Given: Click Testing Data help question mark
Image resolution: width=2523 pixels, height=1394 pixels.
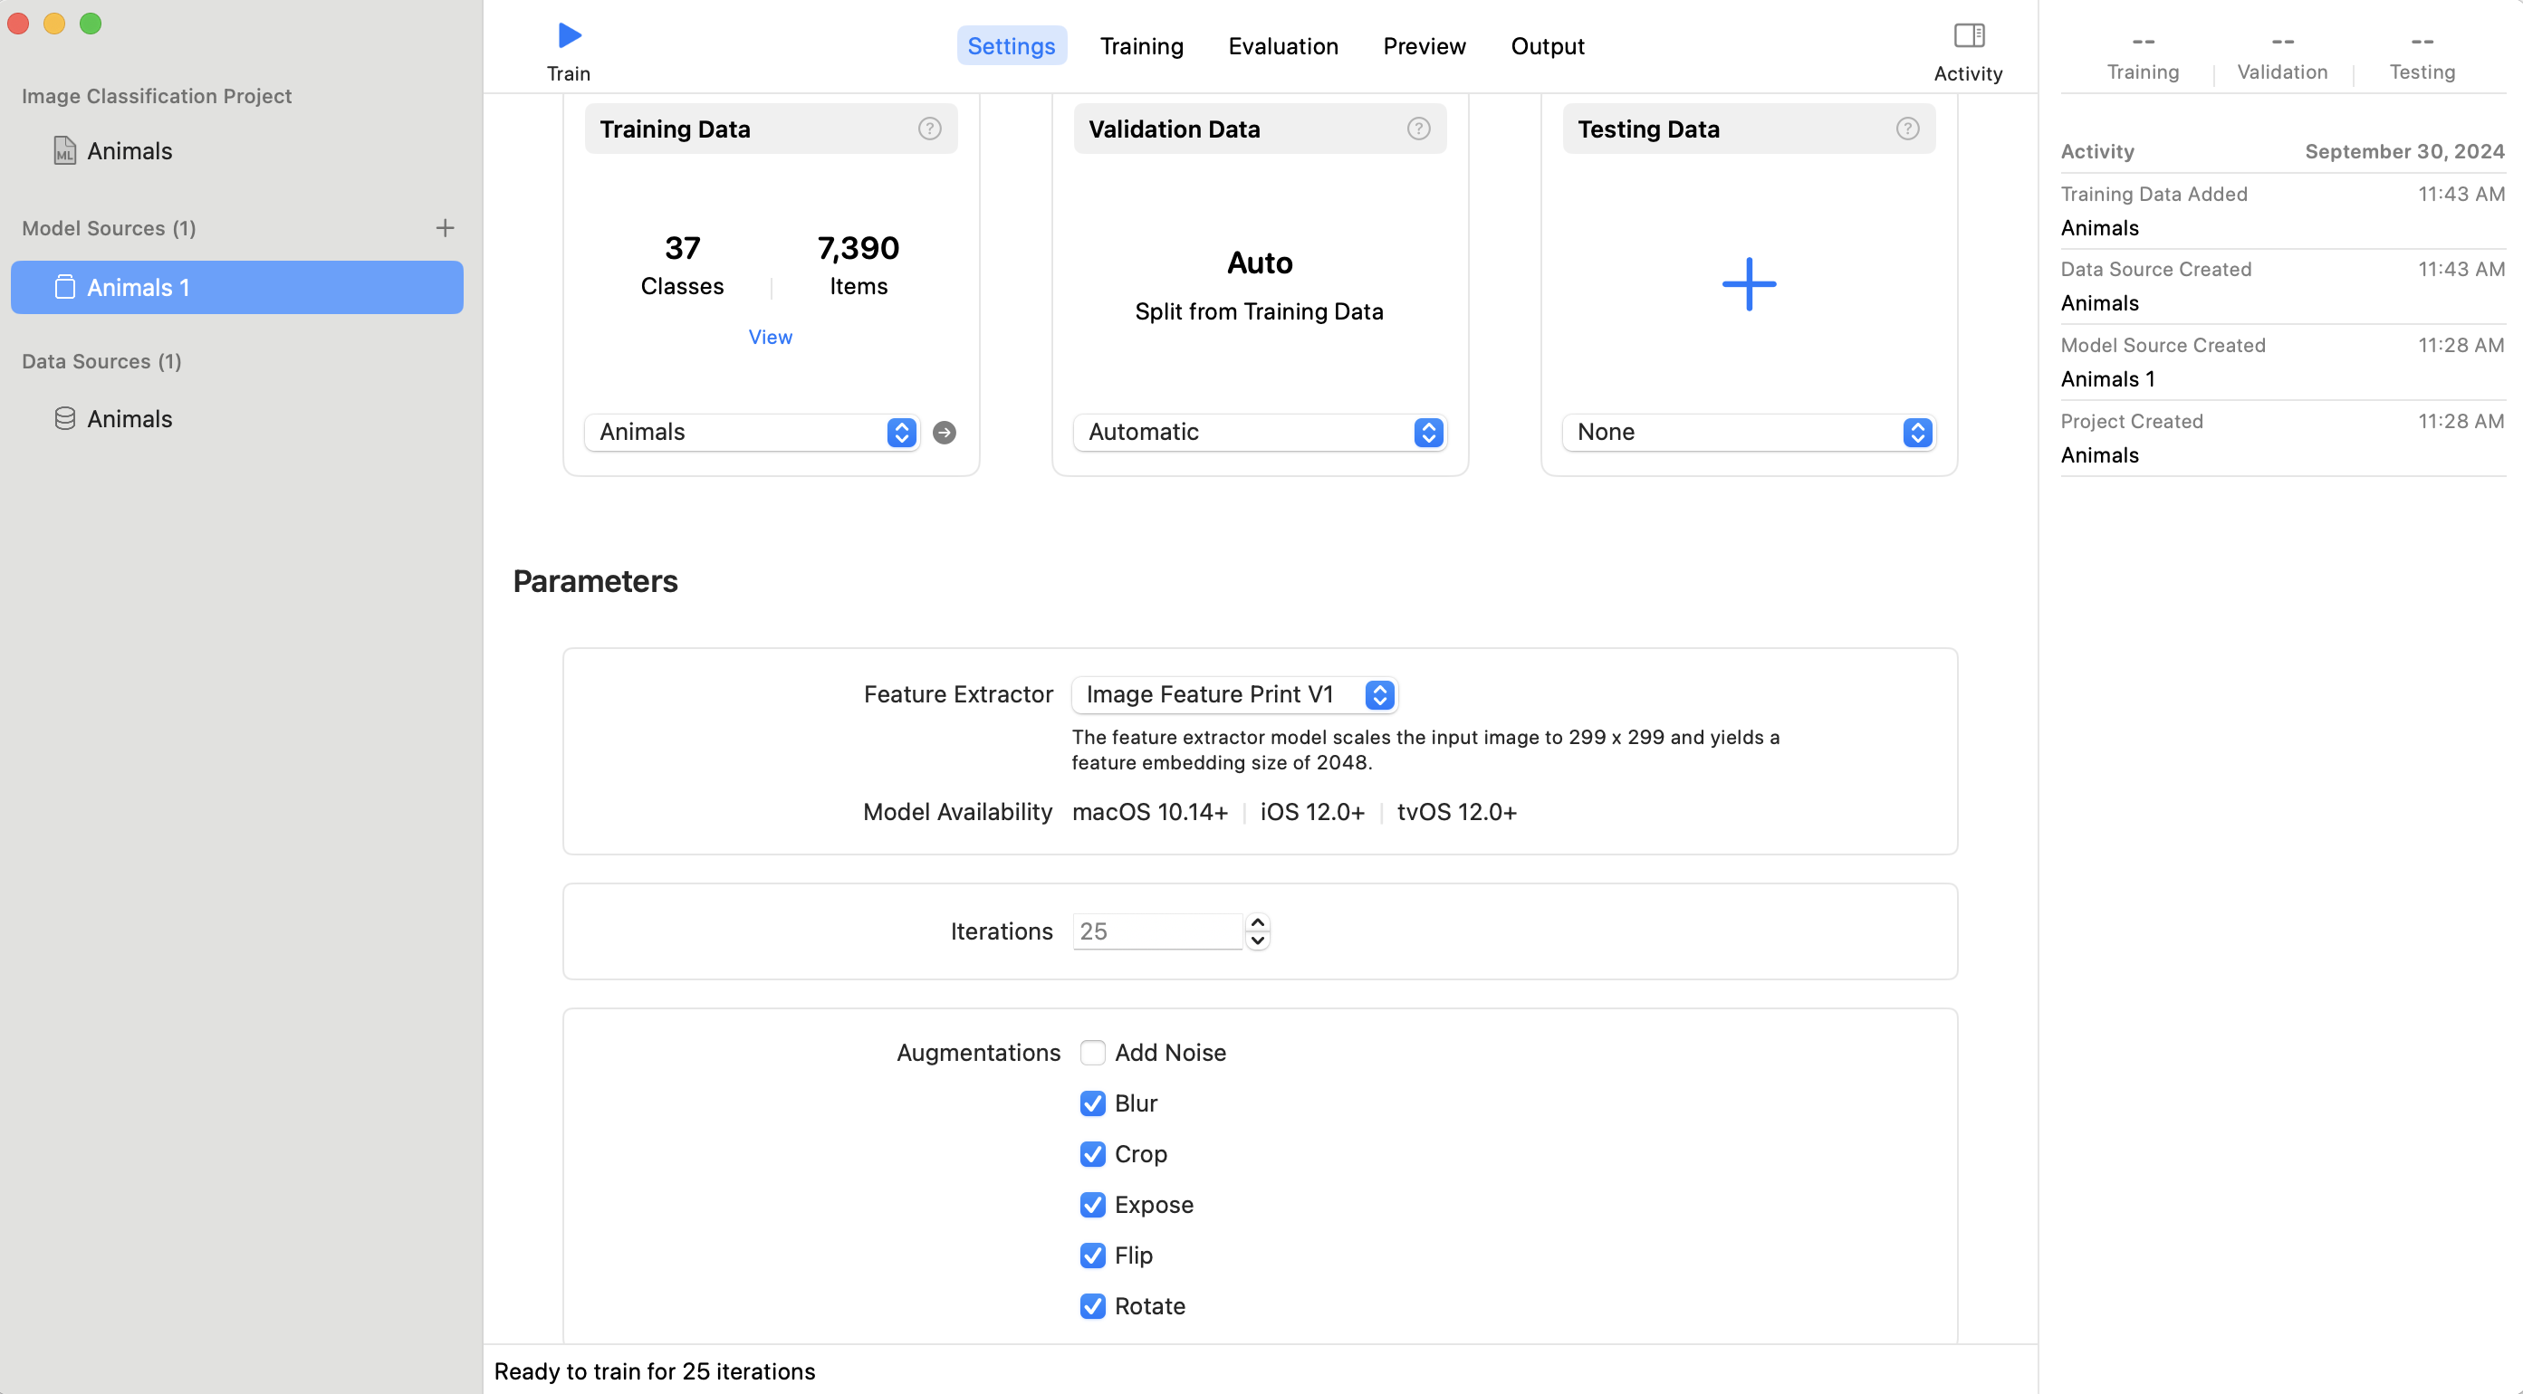Looking at the screenshot, I should (x=1906, y=129).
